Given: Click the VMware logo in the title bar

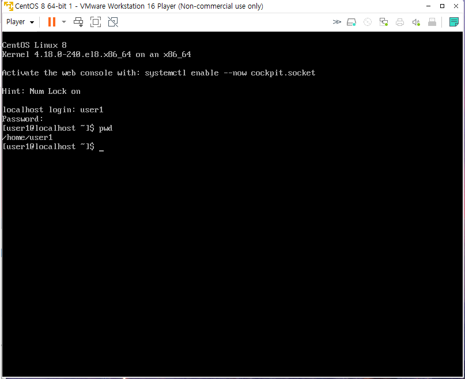Looking at the screenshot, I should [9, 6].
